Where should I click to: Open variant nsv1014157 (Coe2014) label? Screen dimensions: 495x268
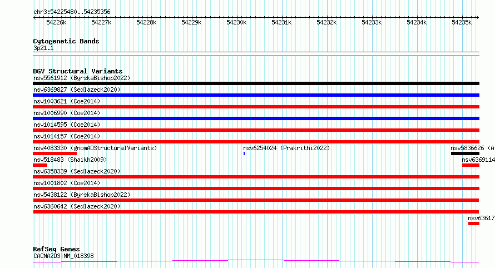(67, 136)
